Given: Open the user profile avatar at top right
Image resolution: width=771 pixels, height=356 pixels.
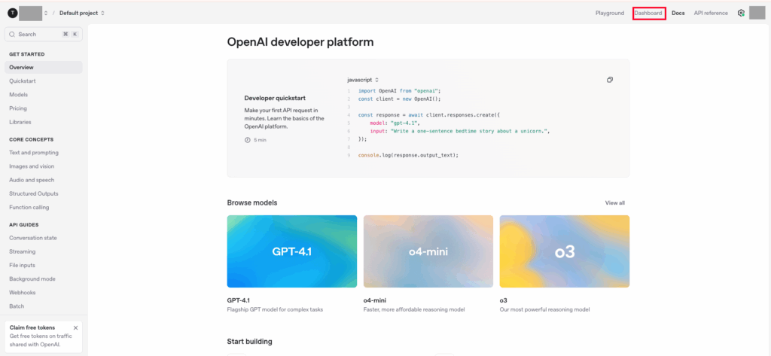Looking at the screenshot, I should tap(757, 13).
